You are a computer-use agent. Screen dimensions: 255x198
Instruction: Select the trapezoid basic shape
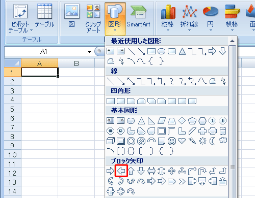point(172,121)
